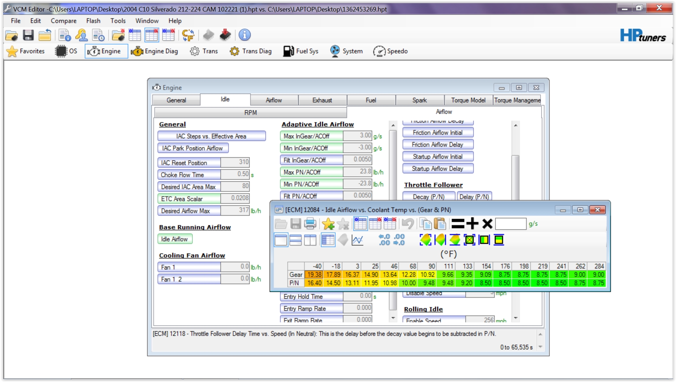Toggle the horizontal split layout button
Screen dimensions: 676x382
pyautogui.click(x=295, y=240)
